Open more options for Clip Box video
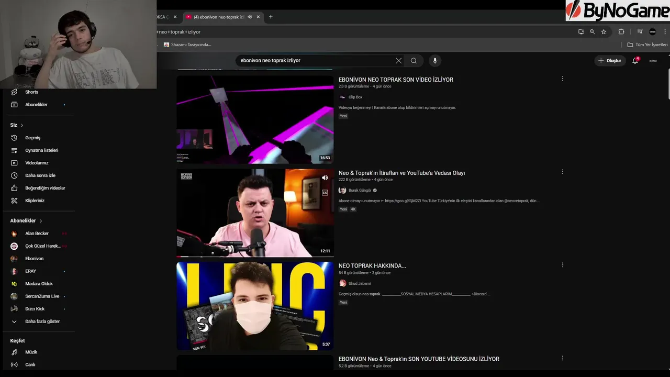Viewport: 670px width, 377px height. pos(563,79)
